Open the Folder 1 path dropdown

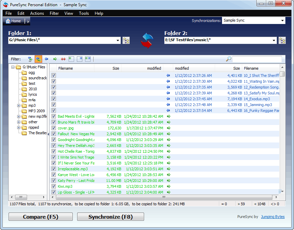coord(118,41)
